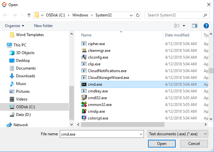This screenshot has width=214, height=152.
Task: Select Data (D:) drive
Action: 20,114
